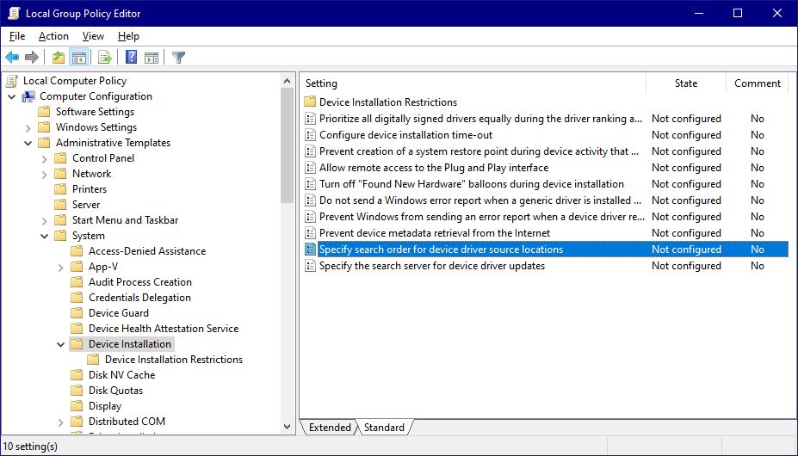The height and width of the screenshot is (456, 798).
Task: Open Help via the question mark icon
Action: [x=132, y=58]
